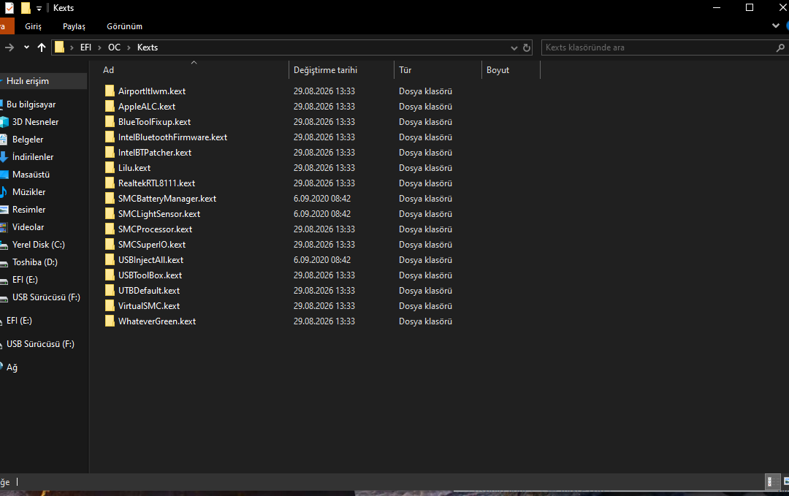
Task: Open Videolar in the sidebar
Action: coord(28,227)
